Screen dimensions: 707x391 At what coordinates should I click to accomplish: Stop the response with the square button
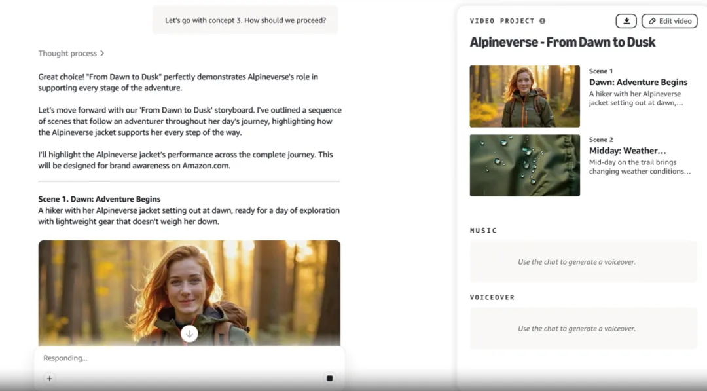329,379
